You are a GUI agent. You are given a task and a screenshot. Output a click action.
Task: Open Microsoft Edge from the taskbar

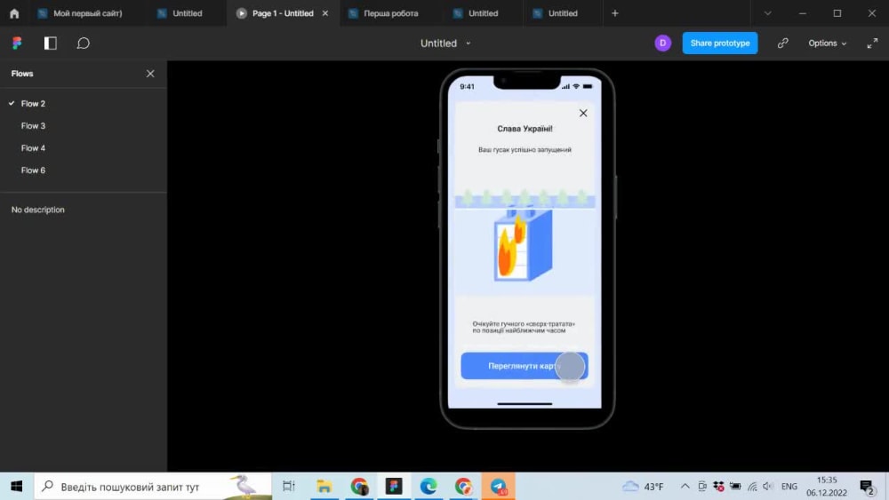click(x=428, y=487)
